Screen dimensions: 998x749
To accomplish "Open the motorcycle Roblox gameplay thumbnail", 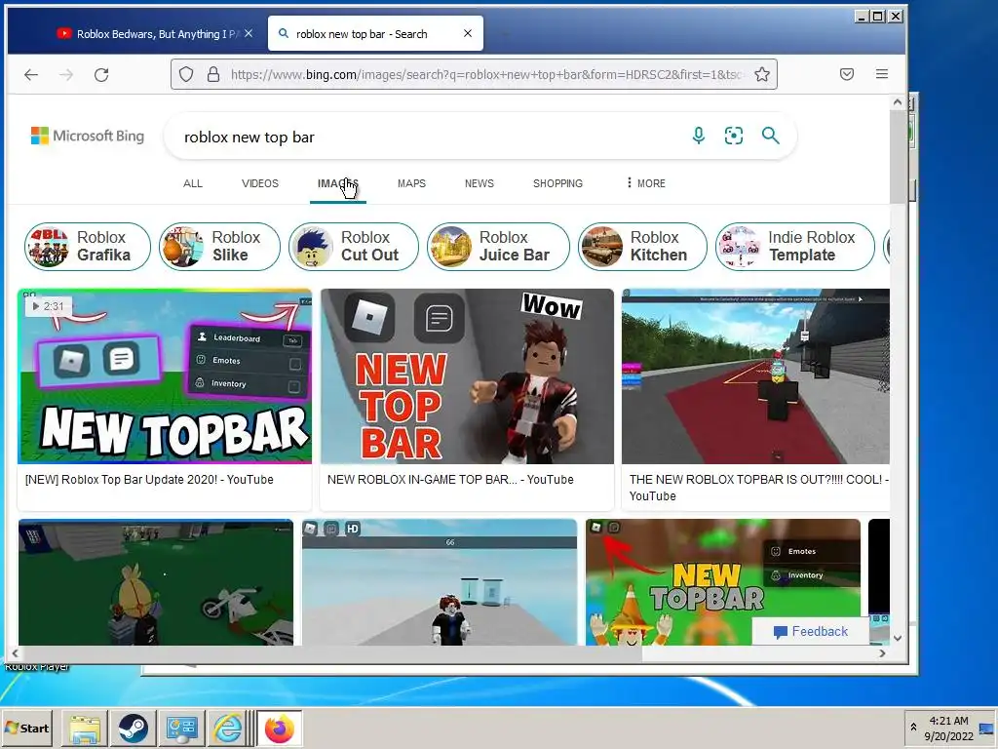I will [x=156, y=582].
